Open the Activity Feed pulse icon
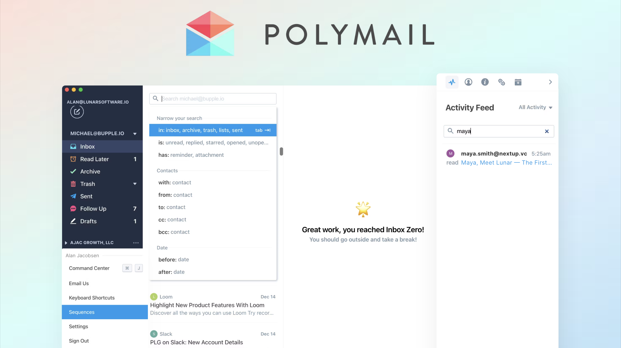The width and height of the screenshot is (621, 348). (452, 82)
